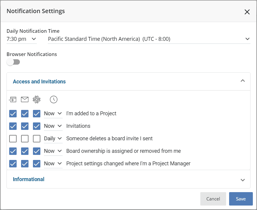
Task: Expand the Informational section
Action: pyautogui.click(x=243, y=179)
